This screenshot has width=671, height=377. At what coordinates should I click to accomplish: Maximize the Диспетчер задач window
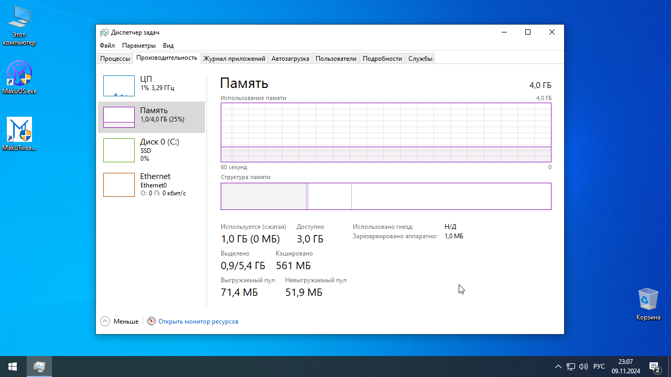coord(528,32)
